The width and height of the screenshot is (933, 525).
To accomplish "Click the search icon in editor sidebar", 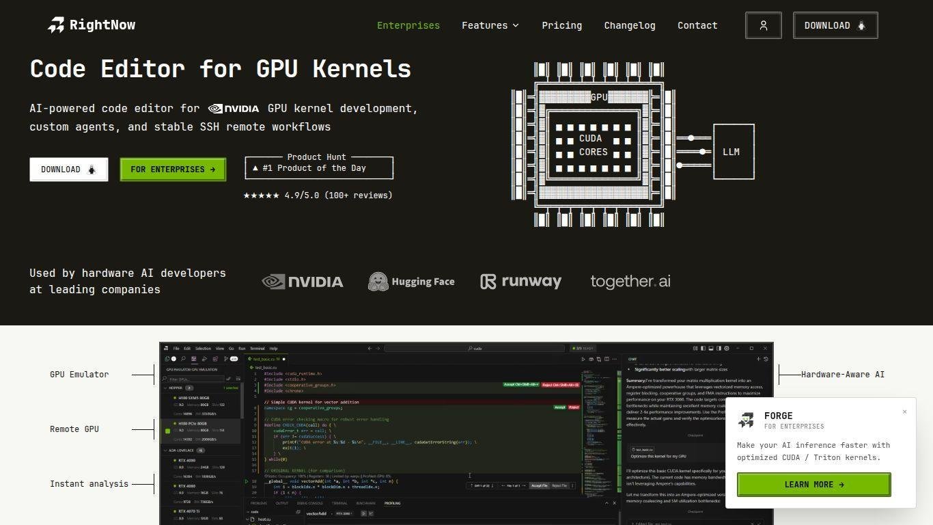I will (183, 359).
